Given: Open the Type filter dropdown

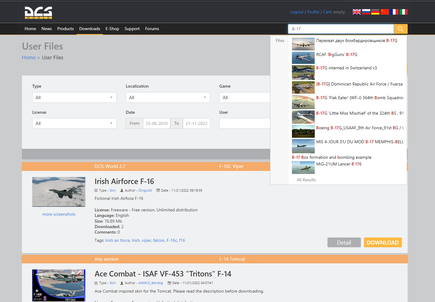Looking at the screenshot, I should (74, 98).
